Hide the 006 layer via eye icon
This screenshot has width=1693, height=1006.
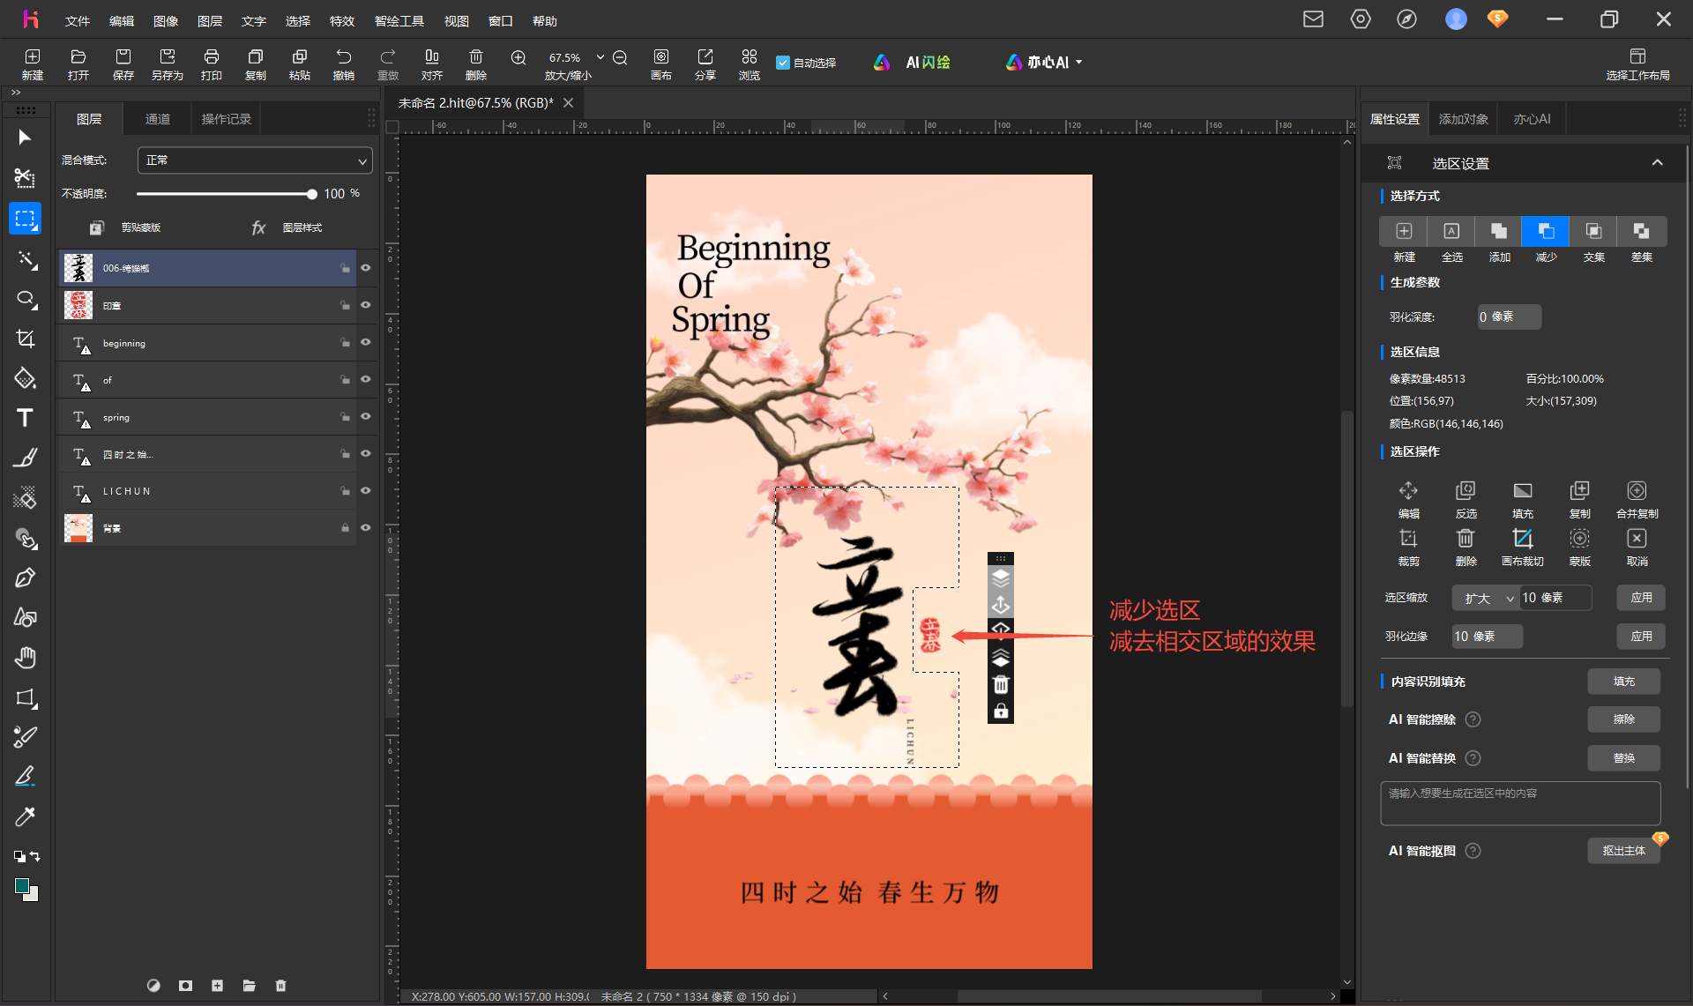[365, 268]
